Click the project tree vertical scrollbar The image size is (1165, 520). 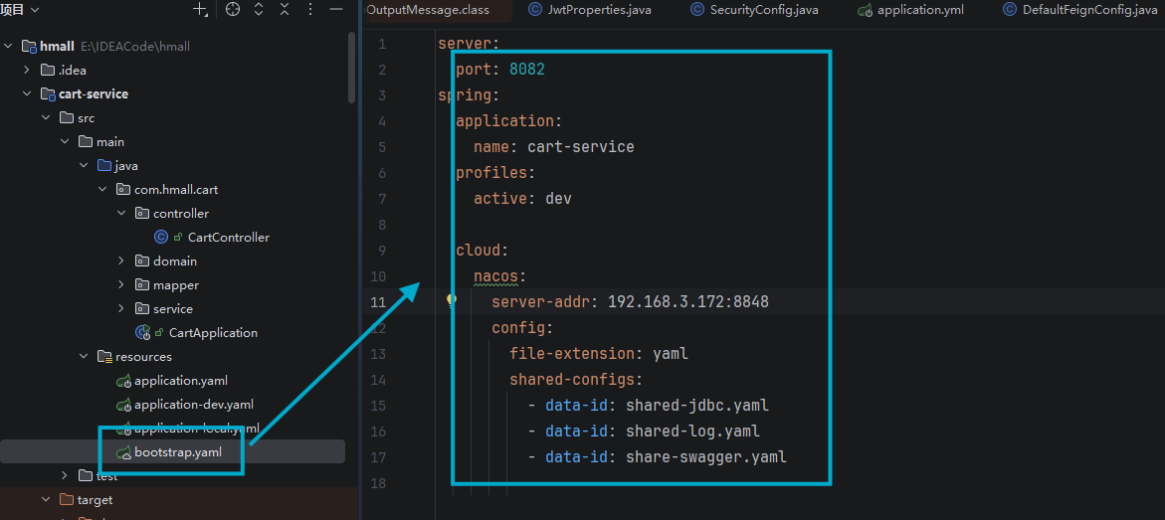(351, 67)
